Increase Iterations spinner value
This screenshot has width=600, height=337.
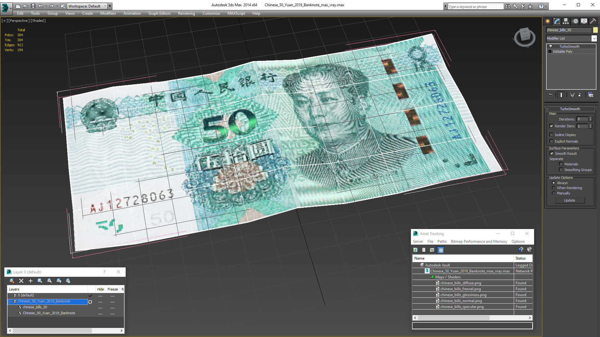pyautogui.click(x=591, y=118)
